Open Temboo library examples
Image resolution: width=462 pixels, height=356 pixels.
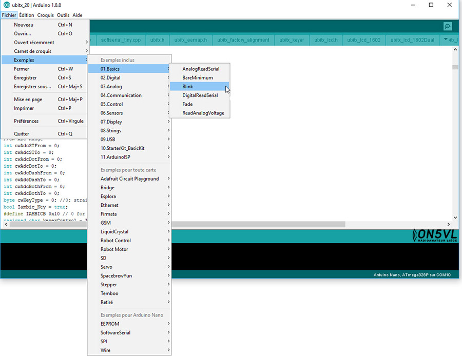(x=129, y=293)
